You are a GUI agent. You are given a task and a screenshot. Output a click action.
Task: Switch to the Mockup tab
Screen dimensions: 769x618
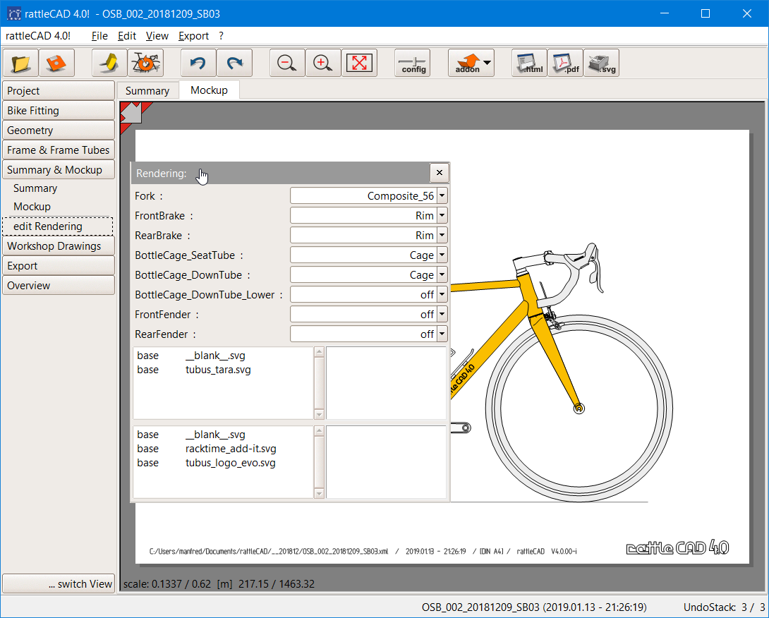(x=209, y=90)
